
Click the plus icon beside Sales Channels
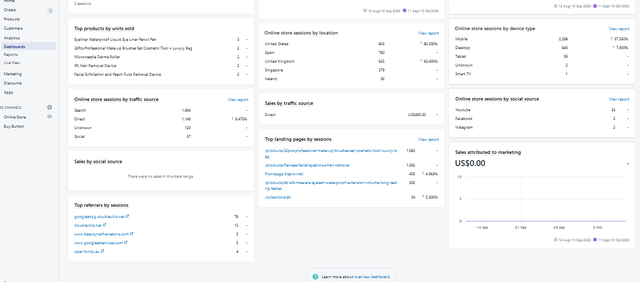click(50, 107)
